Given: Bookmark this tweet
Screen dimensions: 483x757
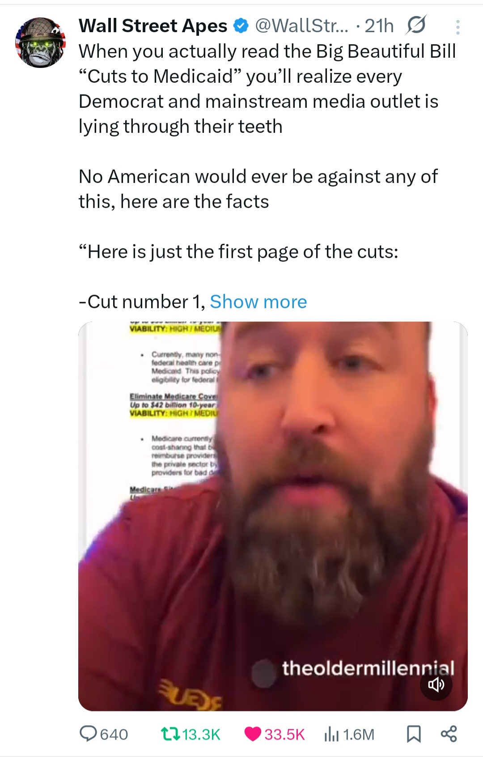Looking at the screenshot, I should point(414,734).
